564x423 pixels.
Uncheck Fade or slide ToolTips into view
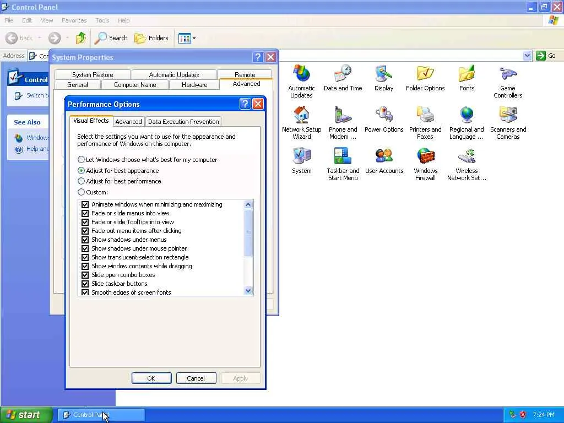pos(85,222)
